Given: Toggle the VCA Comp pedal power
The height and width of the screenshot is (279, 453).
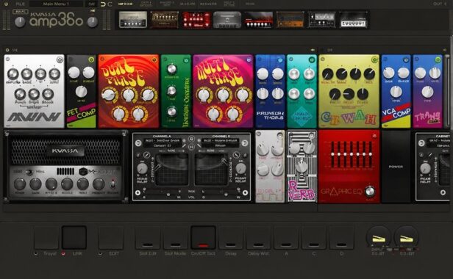Looking at the screenshot, I should tap(406, 60).
